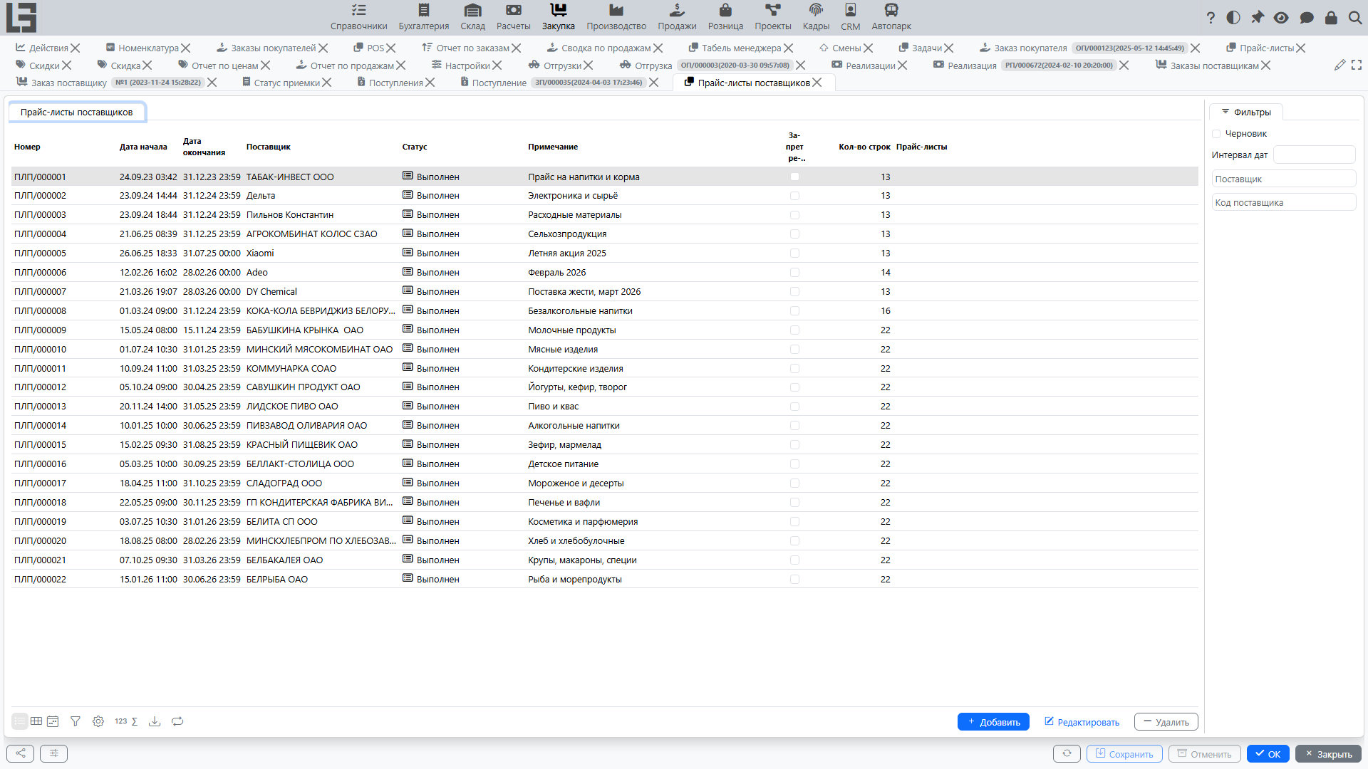Viewport: 1368px width, 769px height.
Task: Click the pencil edit icon beside tabs
Action: coord(1339,65)
